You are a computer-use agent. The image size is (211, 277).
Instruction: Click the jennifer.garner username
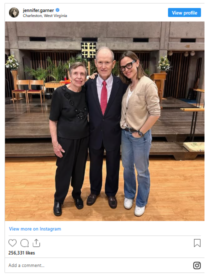tap(38, 10)
